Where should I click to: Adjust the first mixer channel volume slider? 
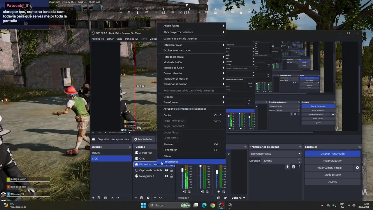point(183,170)
